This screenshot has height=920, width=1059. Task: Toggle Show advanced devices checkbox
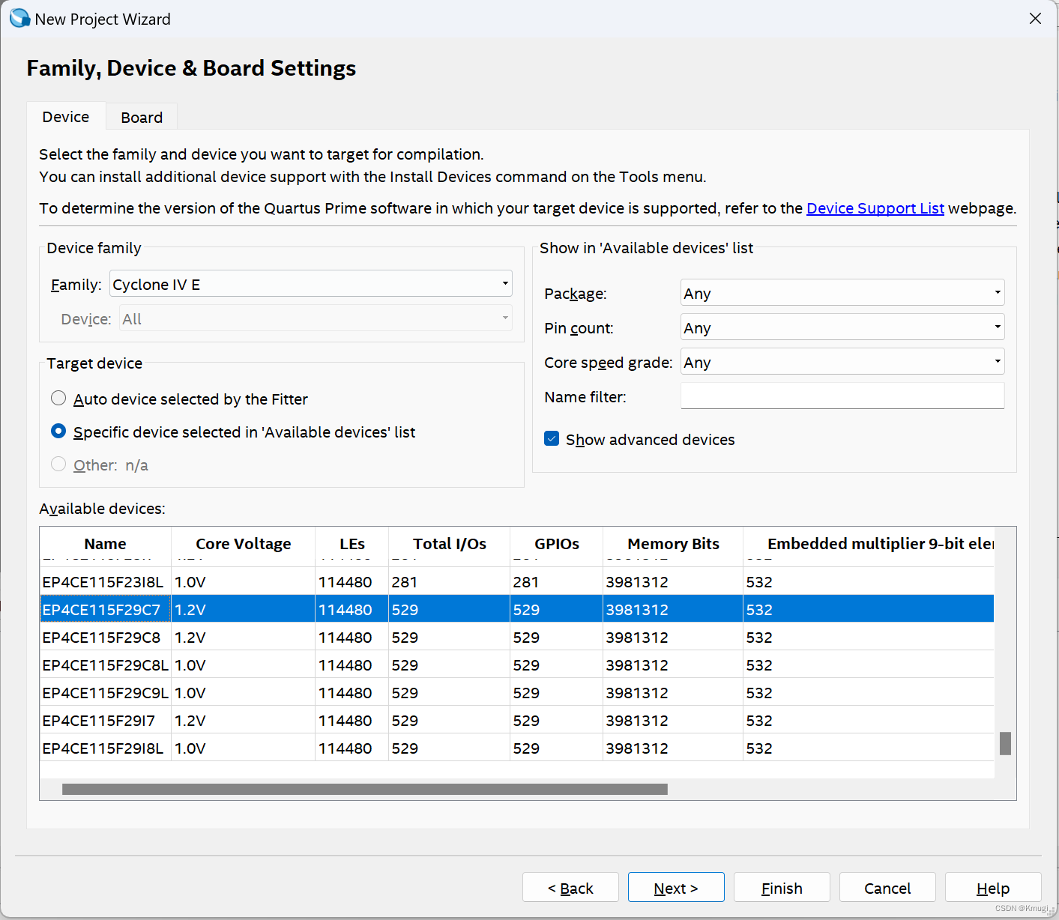[x=552, y=439]
